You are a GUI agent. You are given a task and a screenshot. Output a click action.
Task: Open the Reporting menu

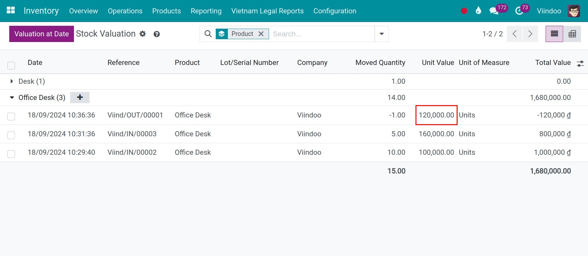pos(206,11)
